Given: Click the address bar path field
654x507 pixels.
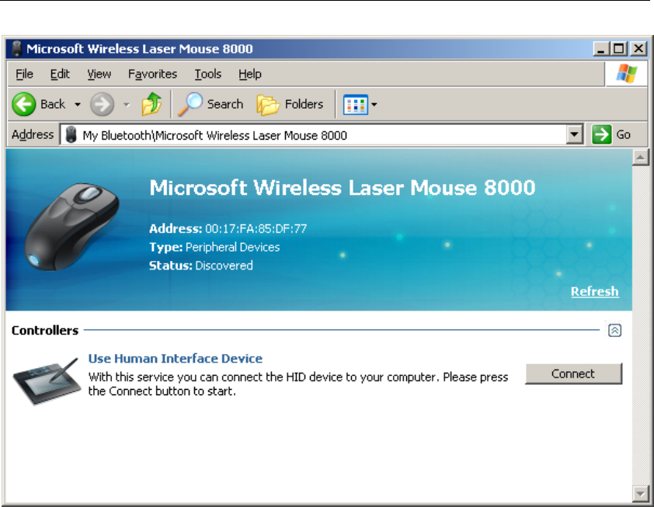Looking at the screenshot, I should pyautogui.click(x=321, y=134).
